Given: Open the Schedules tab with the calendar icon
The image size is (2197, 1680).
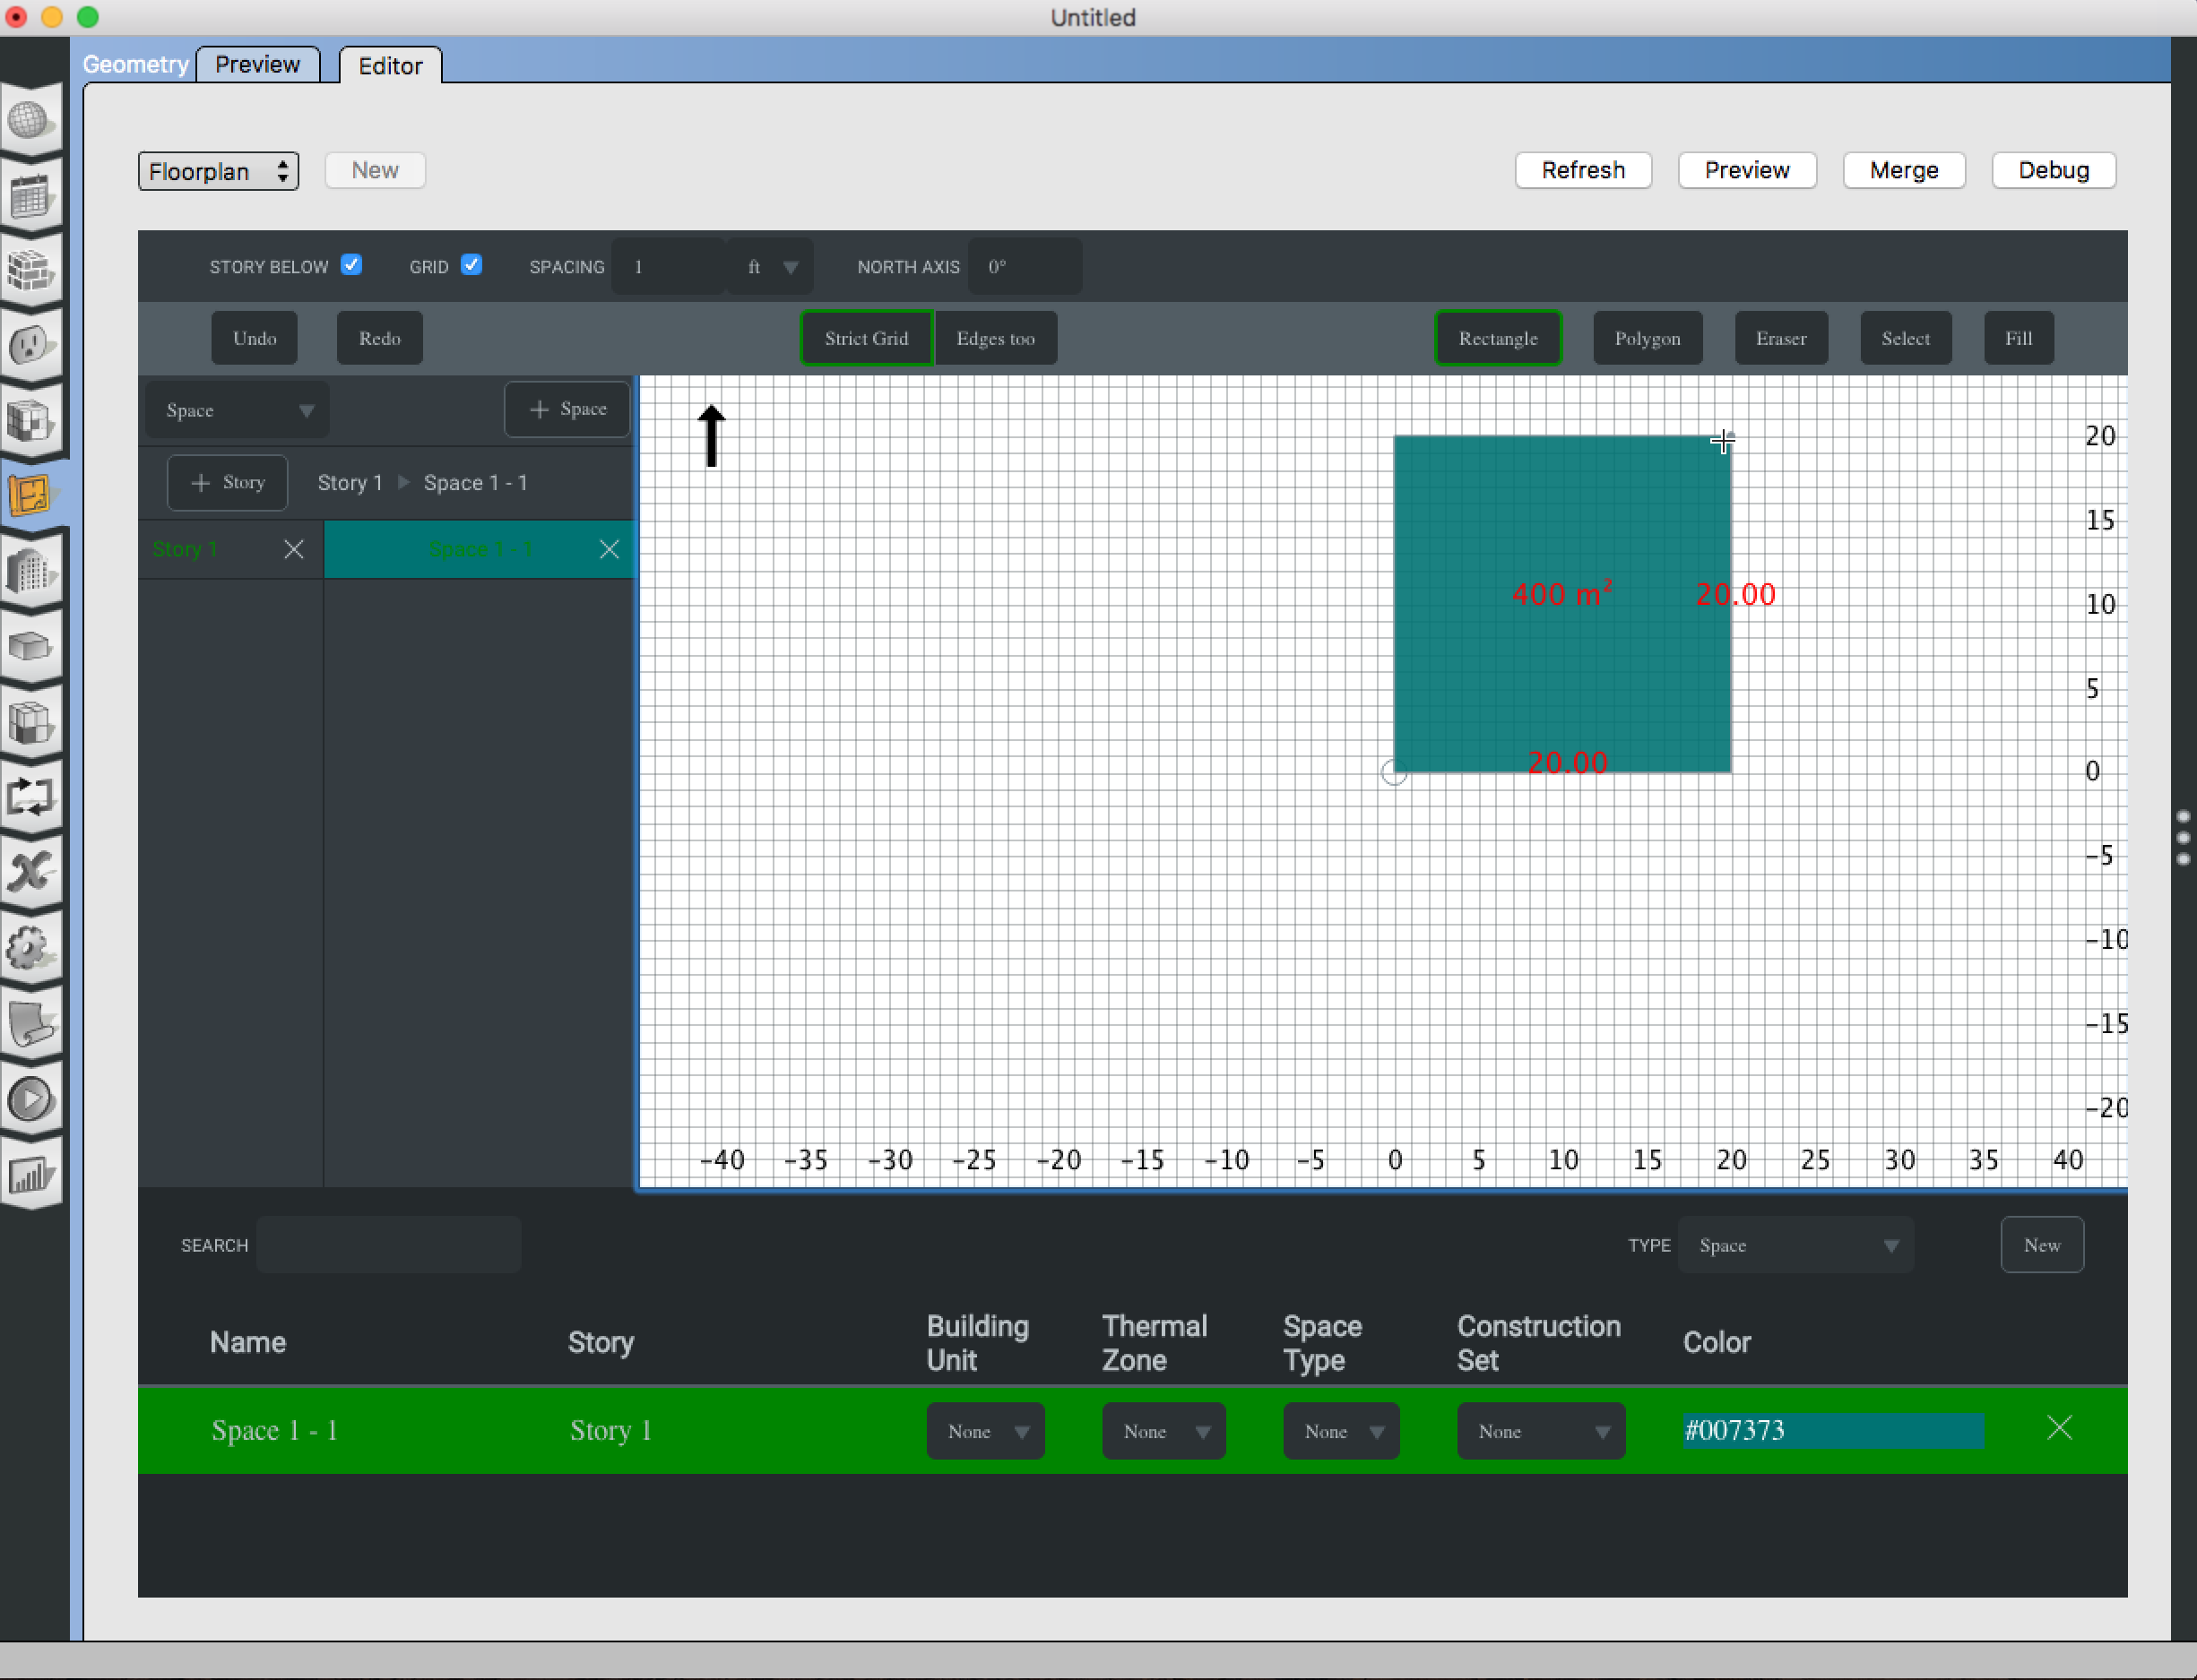Looking at the screenshot, I should (x=33, y=196).
